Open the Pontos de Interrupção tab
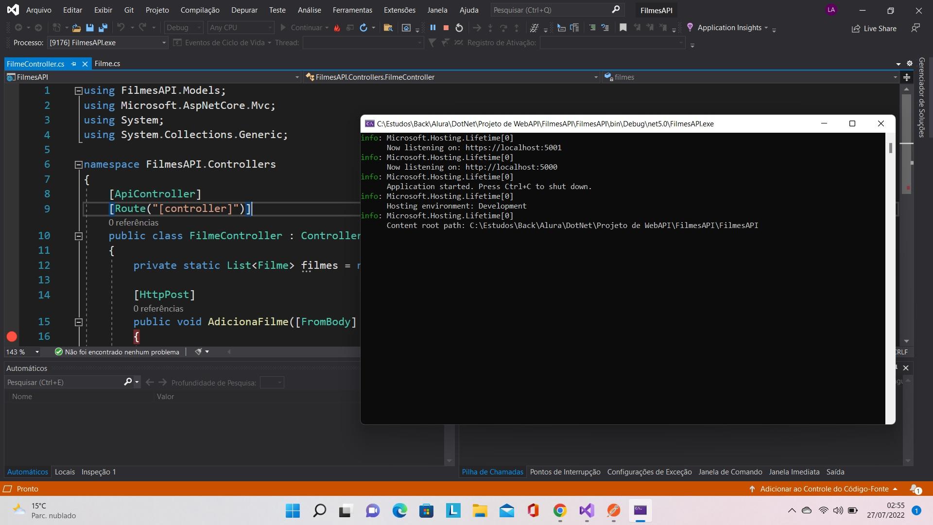The height and width of the screenshot is (525, 933). pos(565,472)
